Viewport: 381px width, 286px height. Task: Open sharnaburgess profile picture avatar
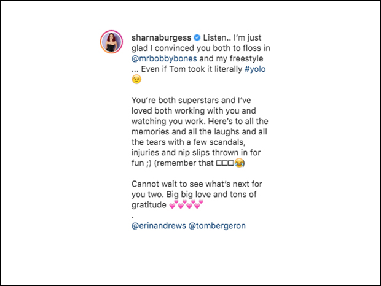point(111,42)
